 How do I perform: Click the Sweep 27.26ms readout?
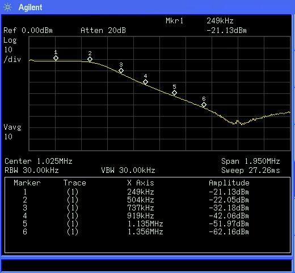click(x=251, y=170)
